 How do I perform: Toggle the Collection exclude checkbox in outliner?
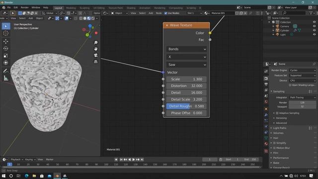273,22
